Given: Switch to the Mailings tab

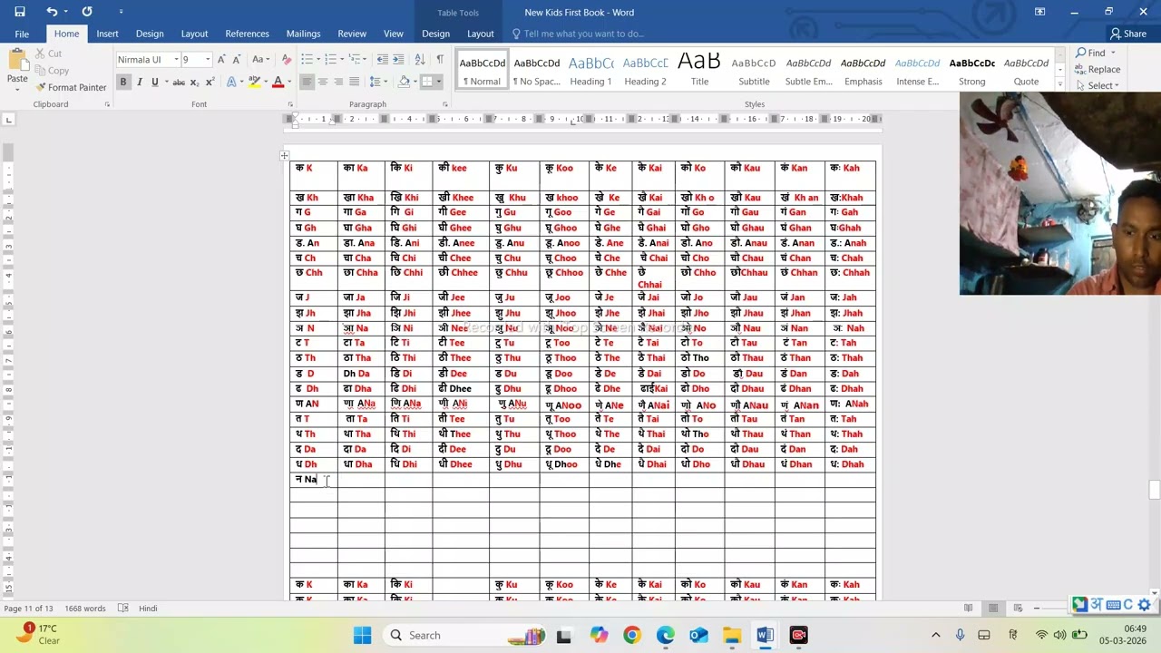Looking at the screenshot, I should point(303,34).
